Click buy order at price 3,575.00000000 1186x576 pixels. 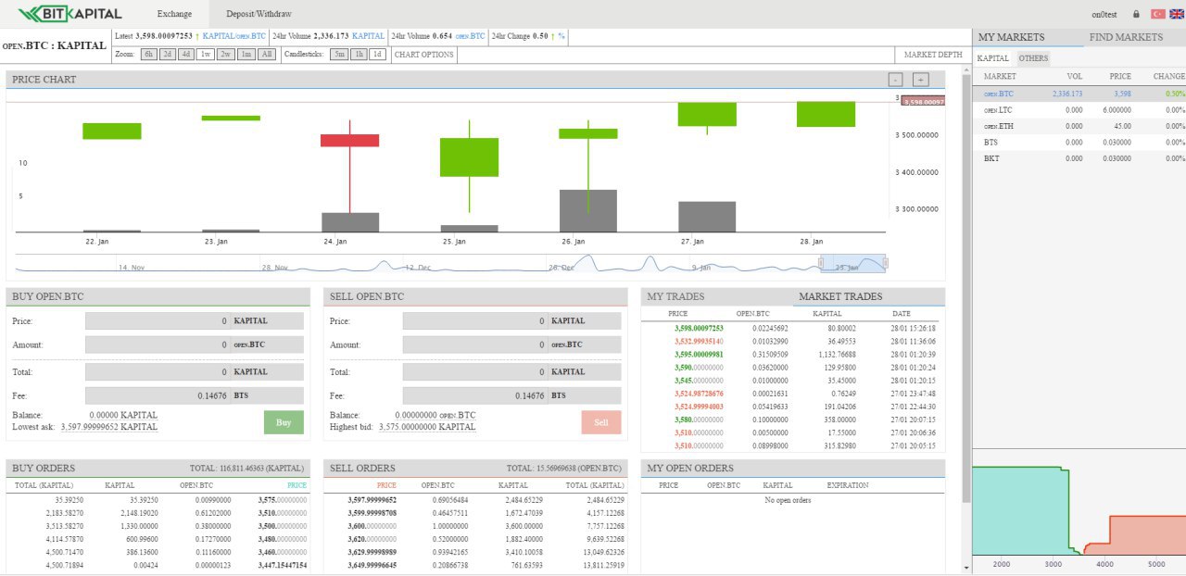(x=157, y=500)
